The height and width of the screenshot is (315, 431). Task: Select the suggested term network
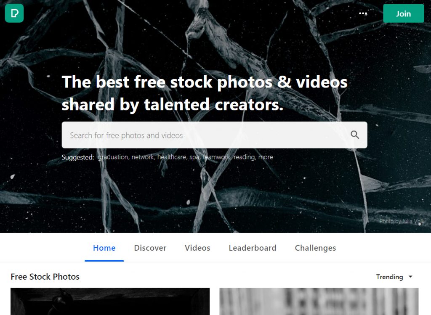pyautogui.click(x=143, y=157)
